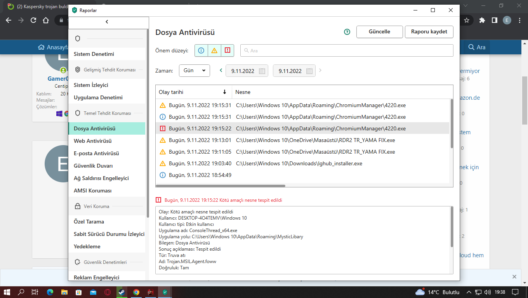The image size is (528, 298).
Task: Switch to Kaspersky via its taskbar icon
Action: click(x=165, y=292)
